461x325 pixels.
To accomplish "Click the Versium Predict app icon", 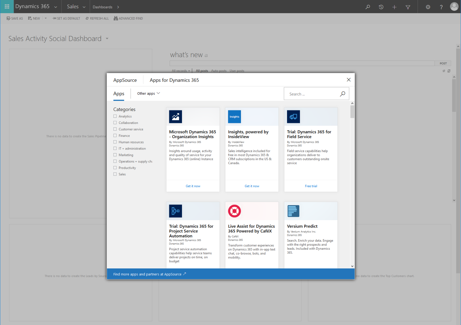I will 294,211.
